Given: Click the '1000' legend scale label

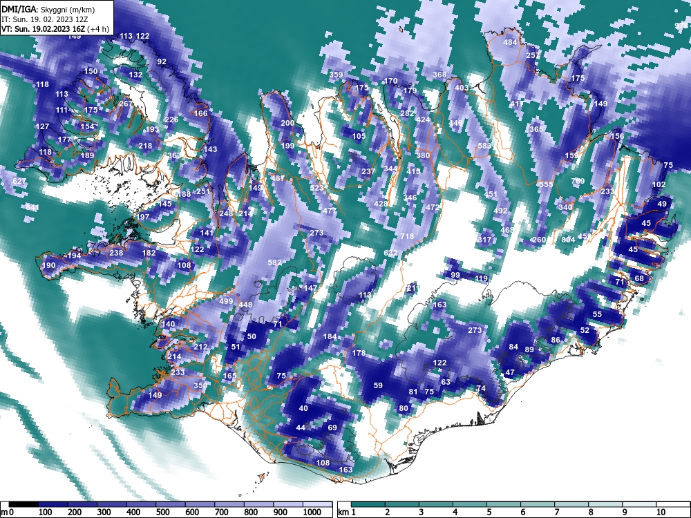Looking at the screenshot, I should coord(312,512).
